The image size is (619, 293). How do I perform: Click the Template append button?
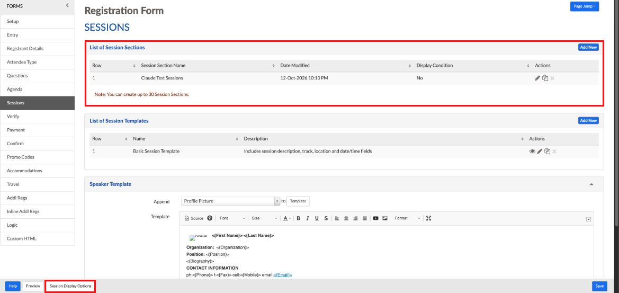tap(298, 201)
